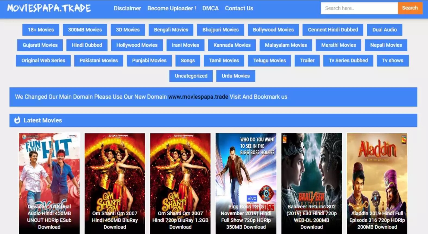Click the Moviespapa.trade site logo

pyautogui.click(x=49, y=8)
